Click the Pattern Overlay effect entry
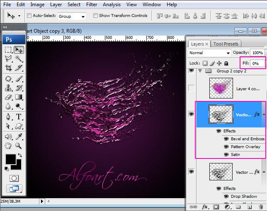This screenshot has width=267, height=211. pyautogui.click(x=245, y=147)
